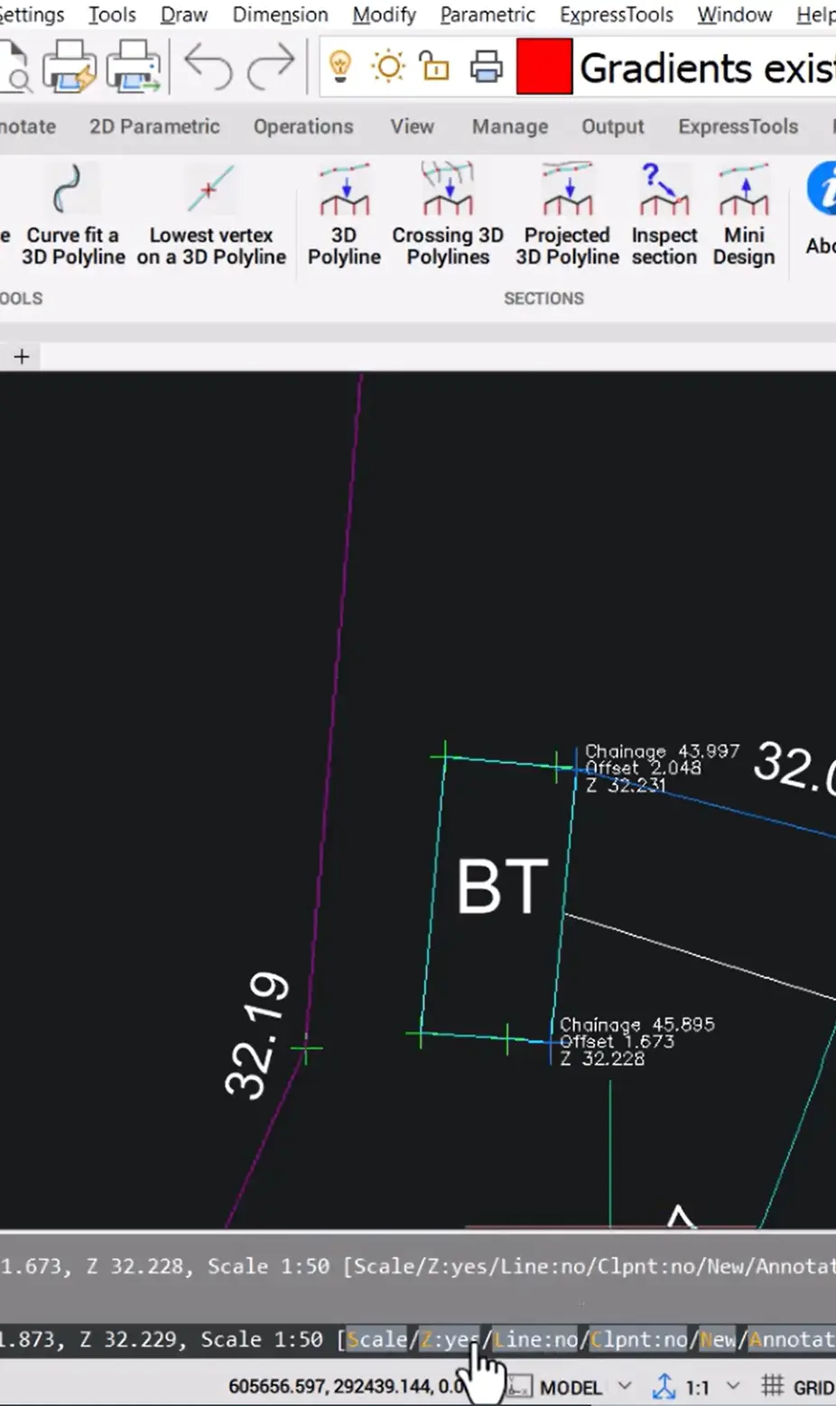The height and width of the screenshot is (1406, 836).
Task: Click Line:no option in command line
Action: click(x=535, y=1338)
